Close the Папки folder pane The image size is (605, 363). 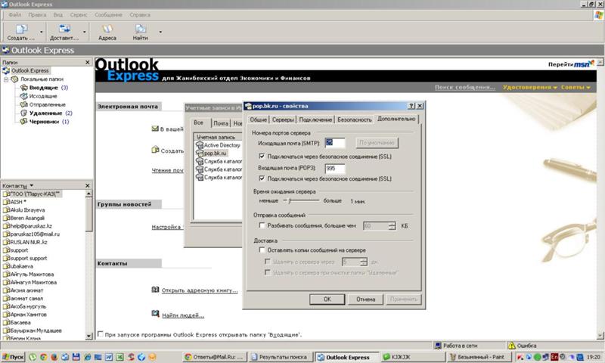(88, 62)
